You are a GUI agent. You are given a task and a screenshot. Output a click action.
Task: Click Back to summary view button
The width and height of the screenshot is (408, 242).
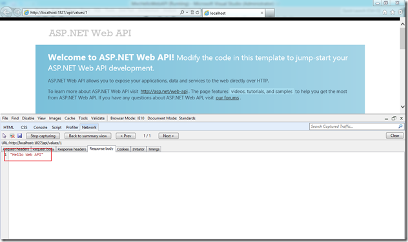88,136
